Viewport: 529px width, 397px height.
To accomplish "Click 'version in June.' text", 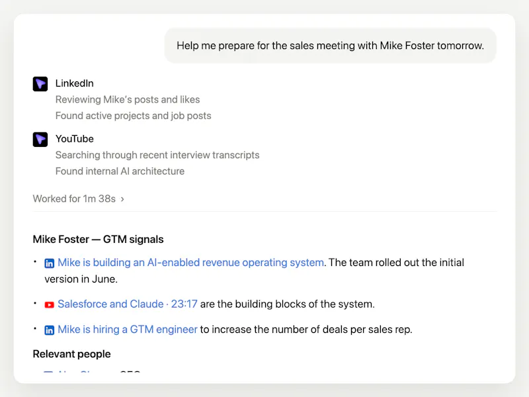I will point(81,279).
